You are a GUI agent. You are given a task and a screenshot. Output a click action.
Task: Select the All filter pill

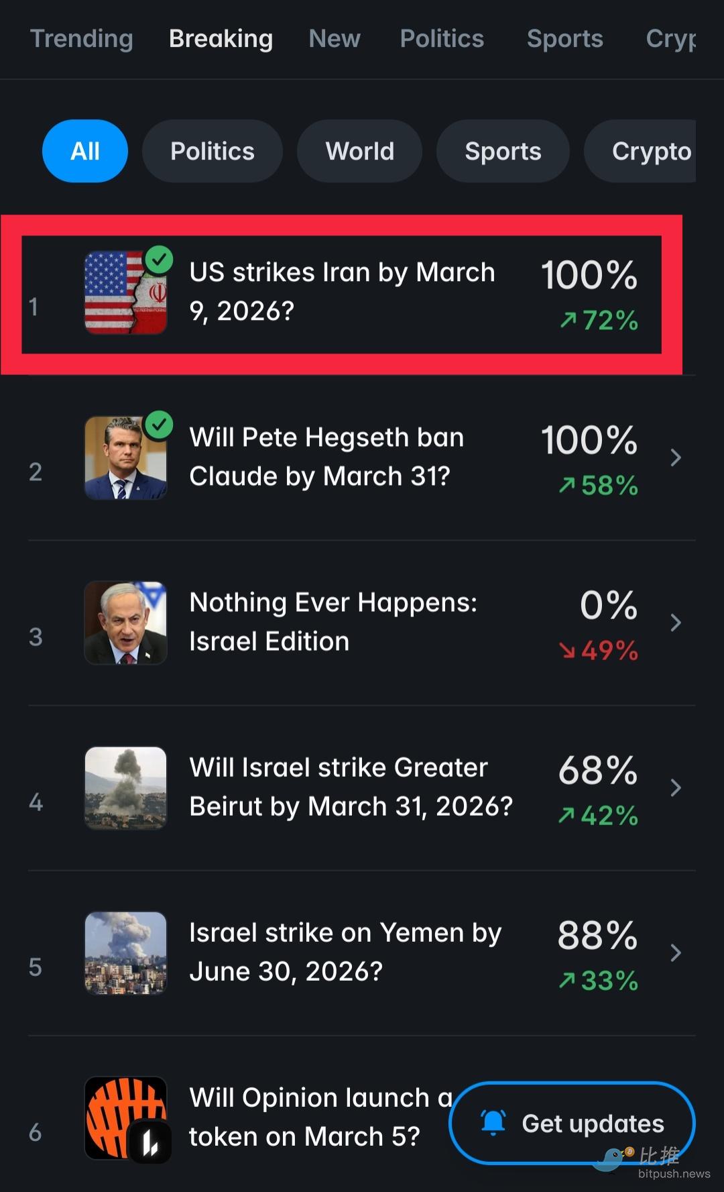[x=85, y=151]
